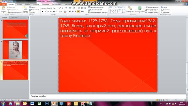Open PowerPoint Help question mark
Viewport: 188px width, 106px height.
pos(187,4)
